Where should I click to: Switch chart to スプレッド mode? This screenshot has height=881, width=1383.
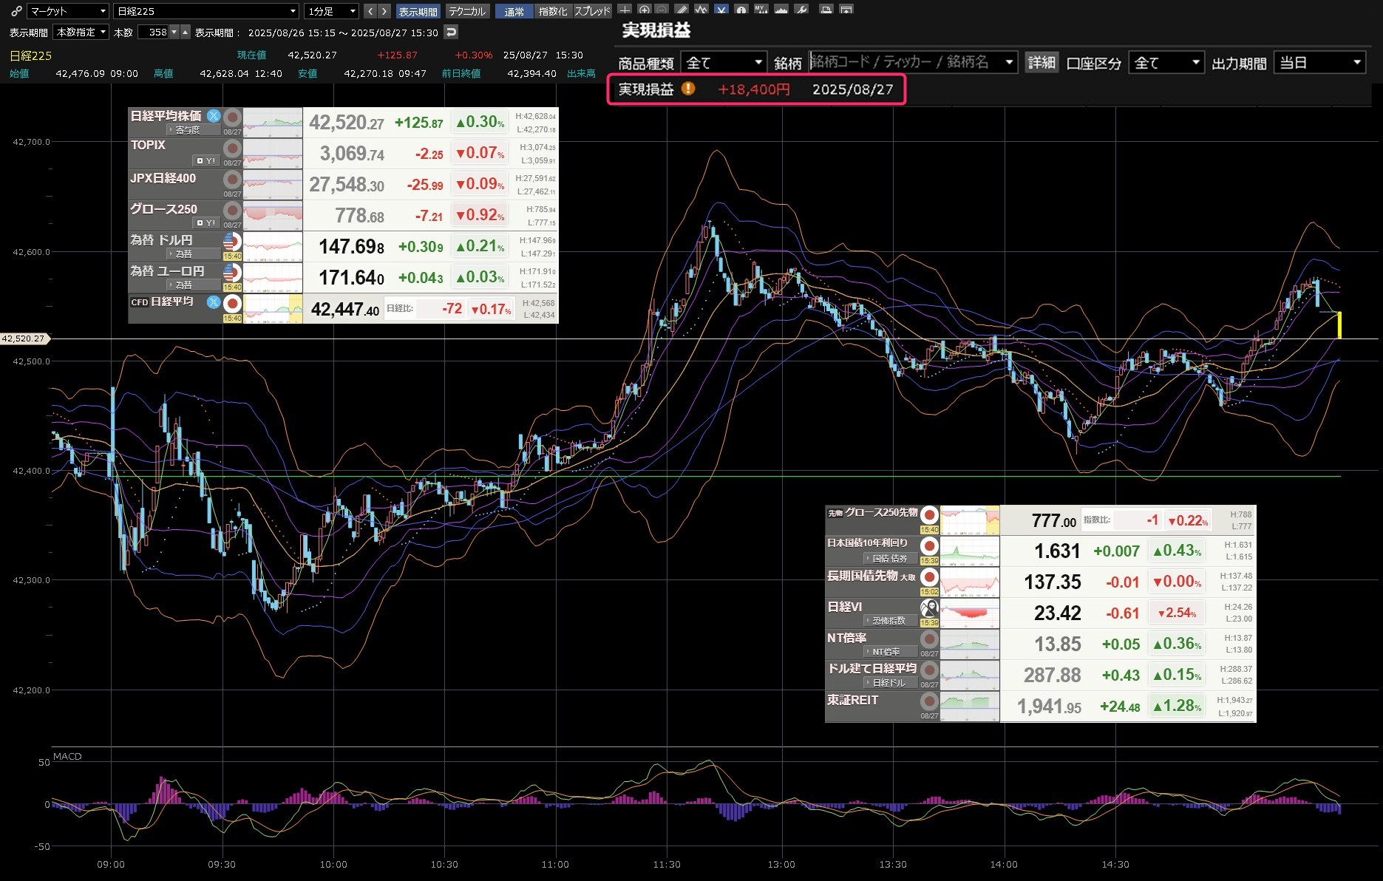tap(592, 11)
